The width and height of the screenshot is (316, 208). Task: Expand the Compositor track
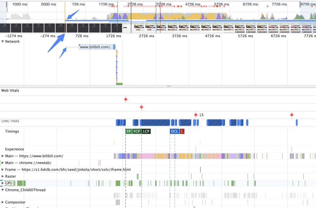tap(3, 202)
